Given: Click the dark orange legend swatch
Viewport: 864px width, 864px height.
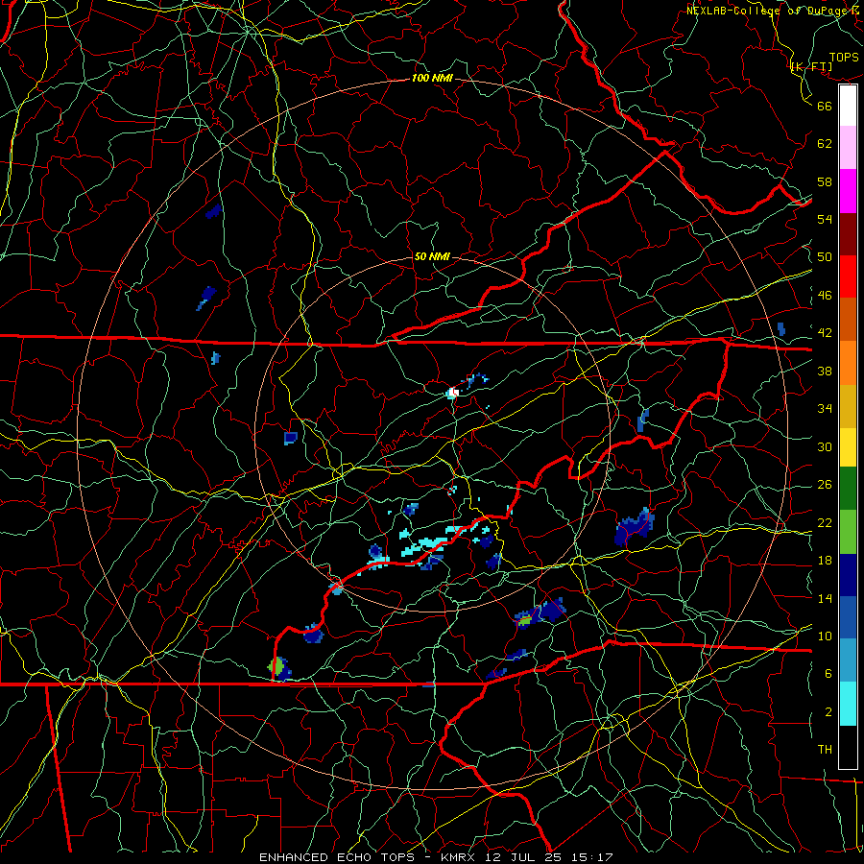Looking at the screenshot, I should point(848,319).
